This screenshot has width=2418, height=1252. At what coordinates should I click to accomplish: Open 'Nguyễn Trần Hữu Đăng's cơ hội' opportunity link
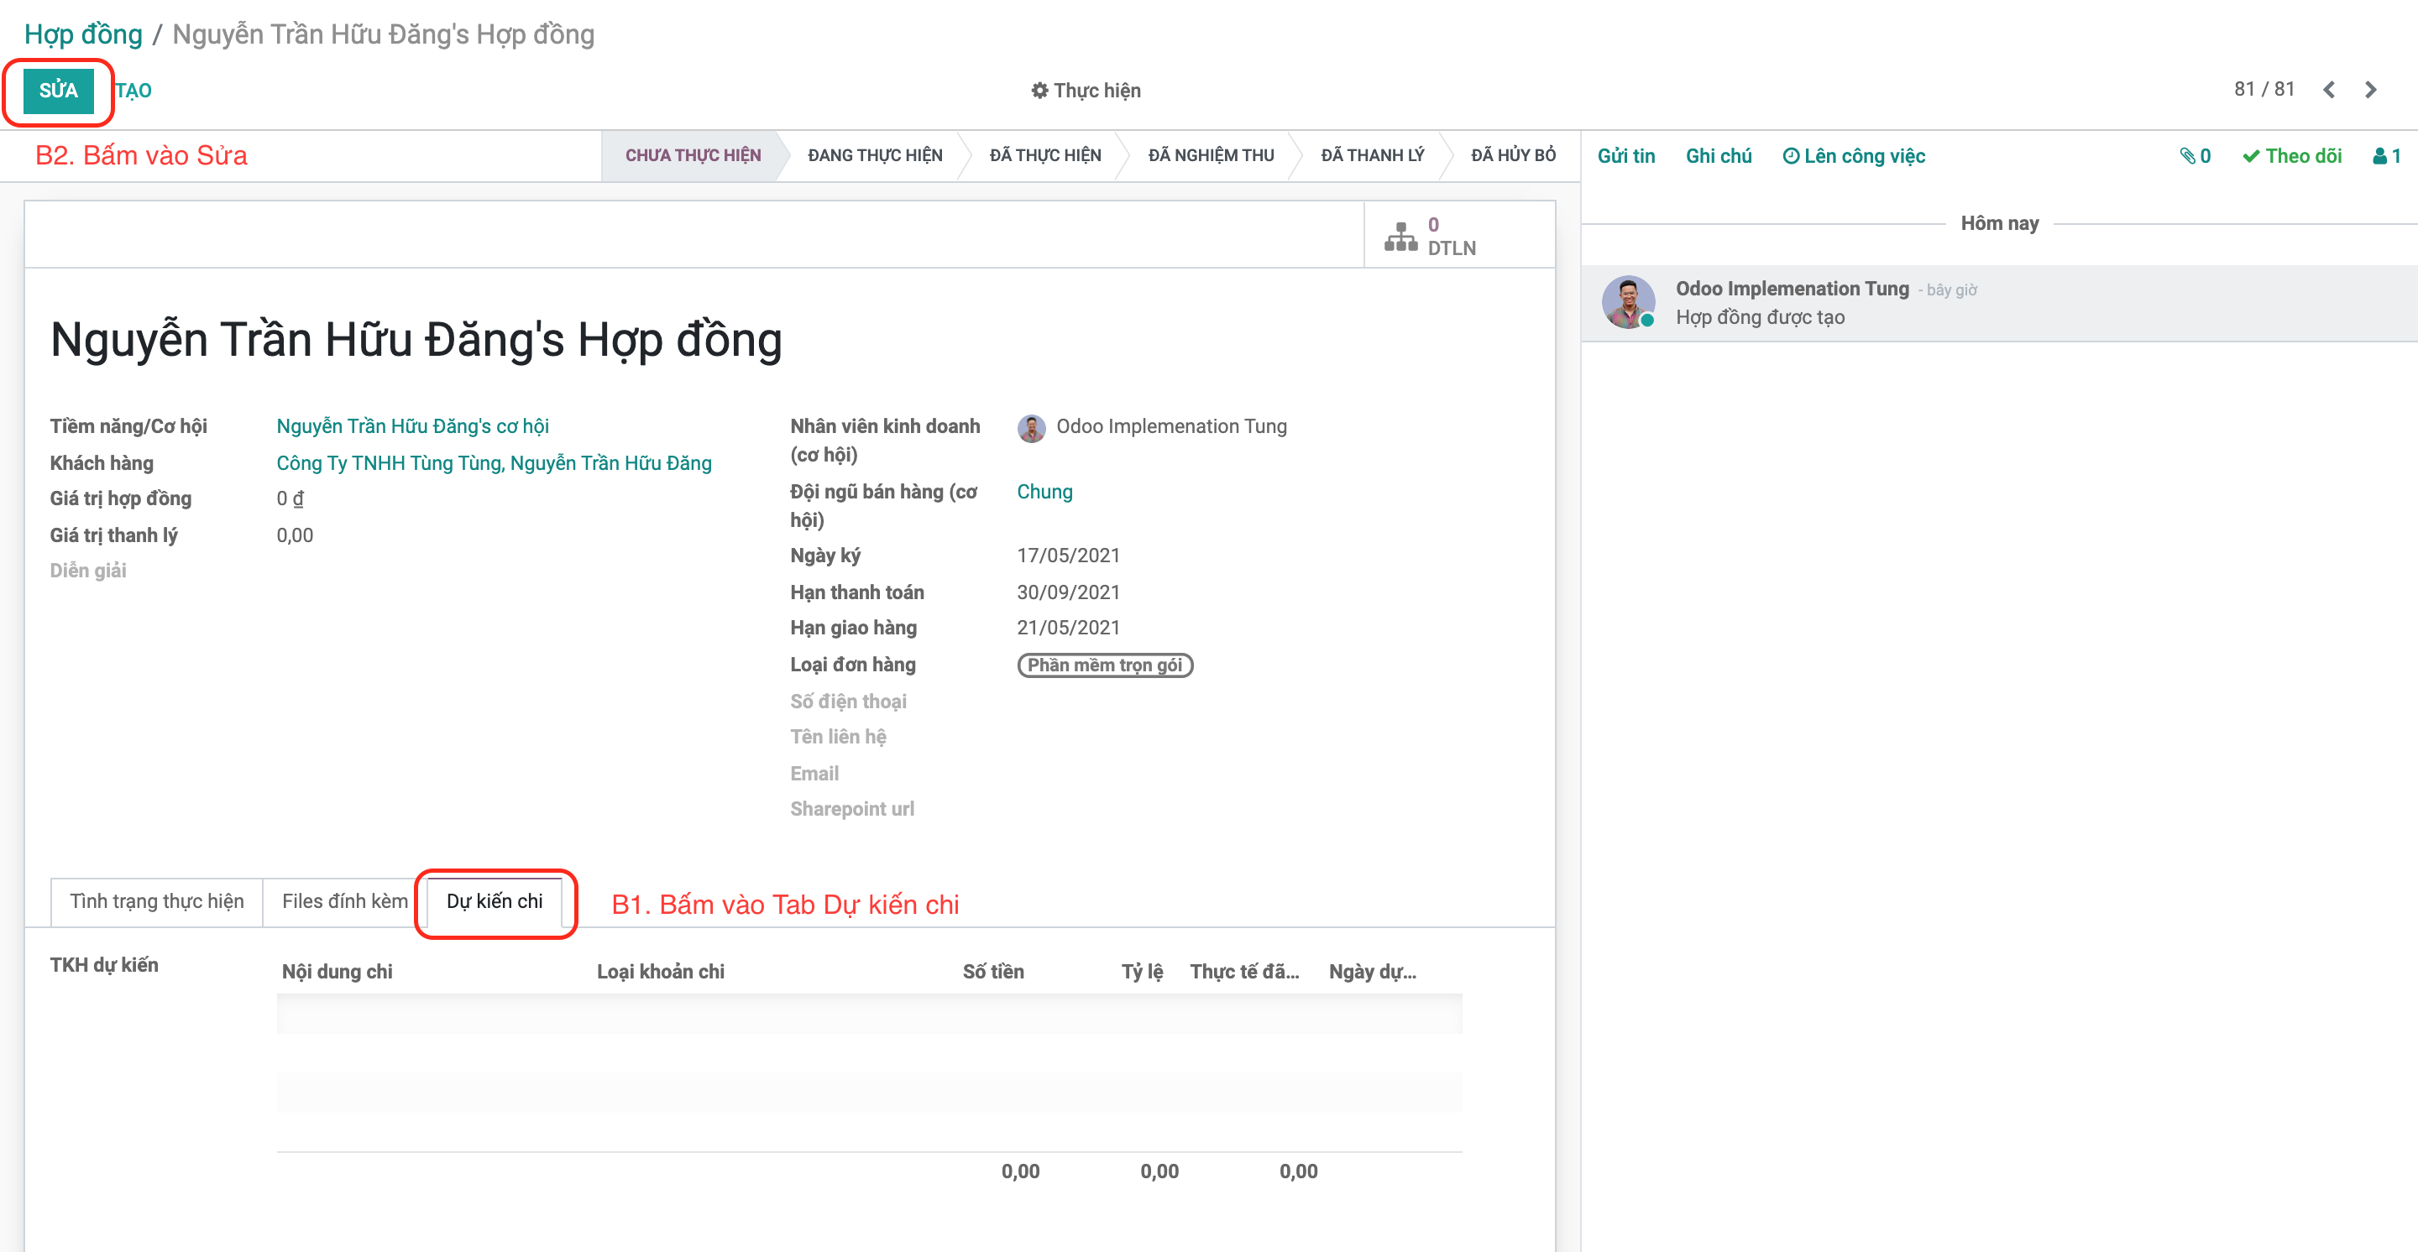coord(411,425)
